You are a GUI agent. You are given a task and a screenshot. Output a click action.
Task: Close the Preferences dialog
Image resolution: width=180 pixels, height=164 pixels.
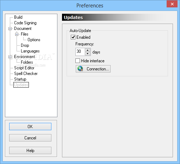pyautogui.click(x=172, y=4)
